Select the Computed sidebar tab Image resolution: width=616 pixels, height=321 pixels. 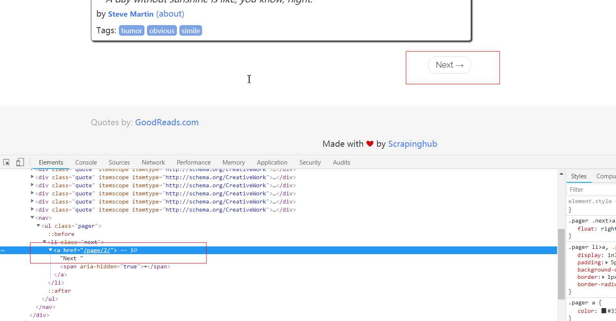(x=606, y=176)
